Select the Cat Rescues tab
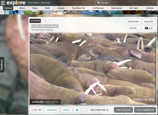Image resolution: width=158 pixels, height=115 pixels. tap(98, 8)
